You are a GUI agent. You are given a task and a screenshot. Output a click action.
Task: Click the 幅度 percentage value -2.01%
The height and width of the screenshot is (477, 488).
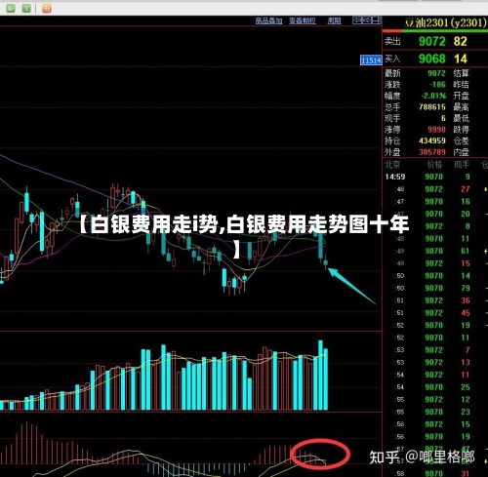coord(433,96)
